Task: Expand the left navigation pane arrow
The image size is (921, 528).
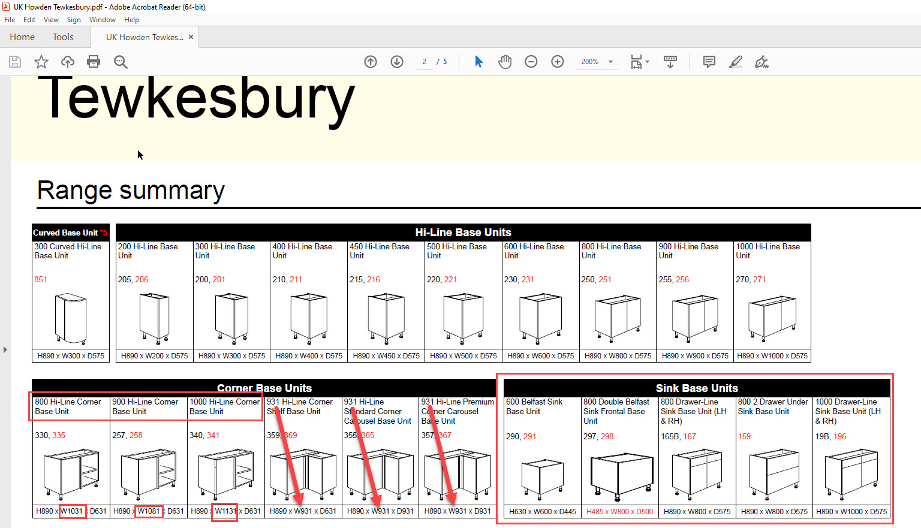Action: pos(5,349)
